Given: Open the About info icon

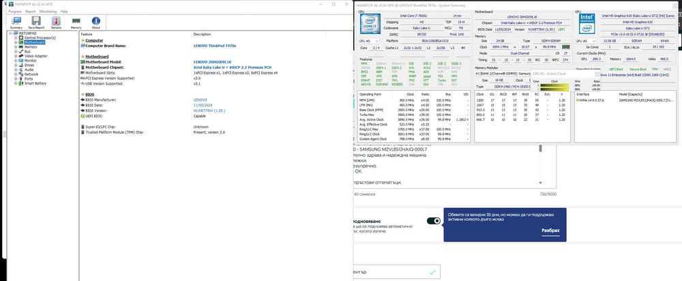Looking at the screenshot, I should tap(95, 21).
